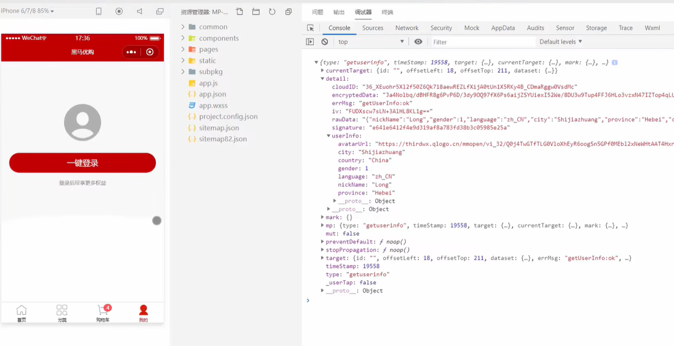
Task: Switch to the 问题 panel tab
Action: pyautogui.click(x=317, y=12)
